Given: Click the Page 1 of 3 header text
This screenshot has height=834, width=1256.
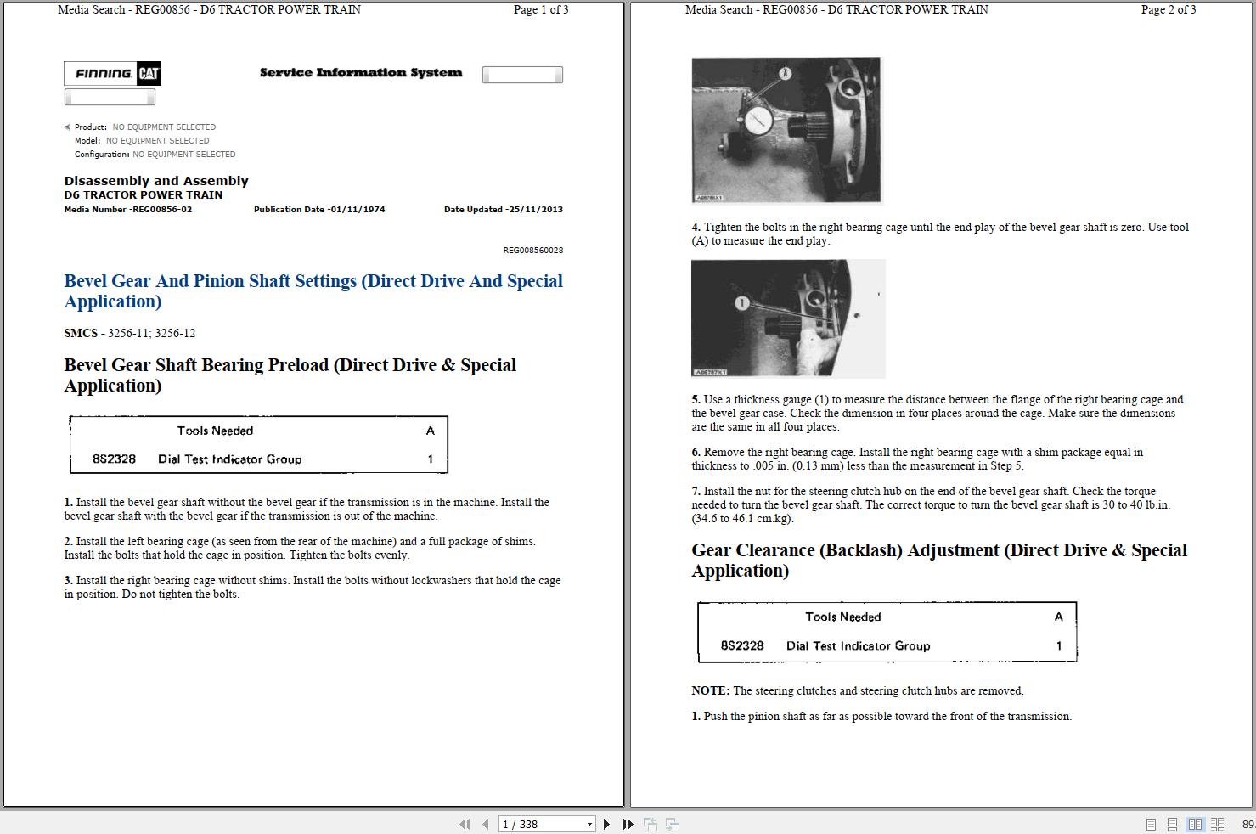Looking at the screenshot, I should [541, 10].
